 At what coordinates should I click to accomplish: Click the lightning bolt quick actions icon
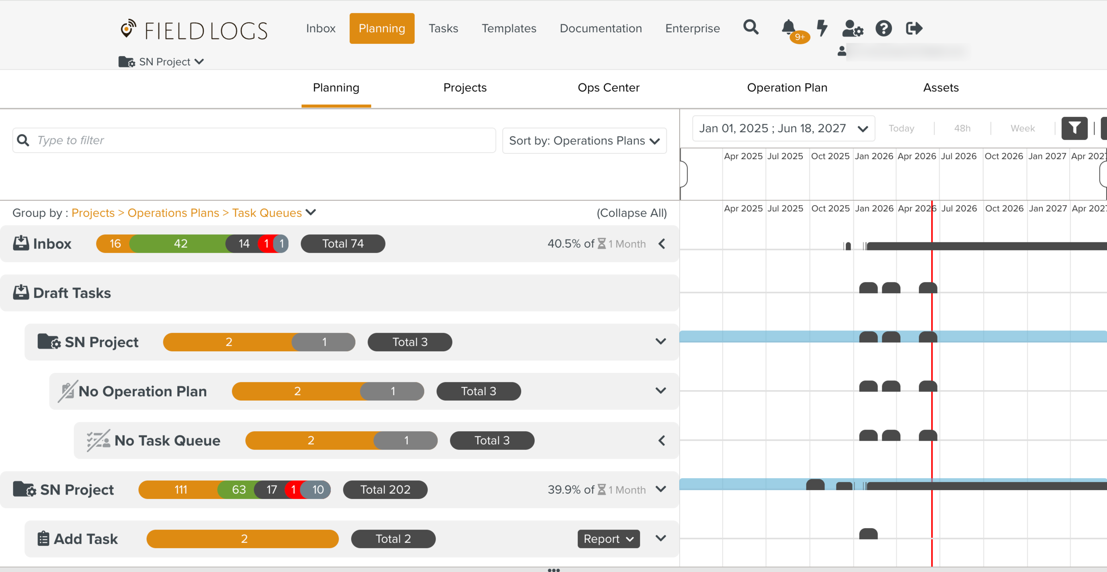coord(822,28)
